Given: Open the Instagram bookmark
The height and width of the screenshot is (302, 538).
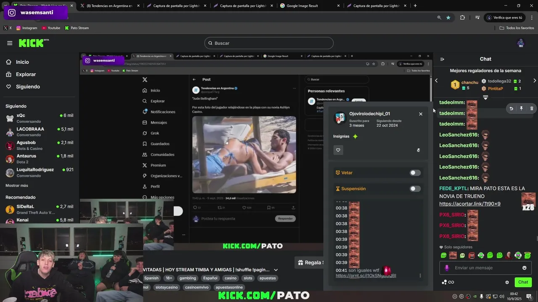Looking at the screenshot, I should tap(26, 28).
